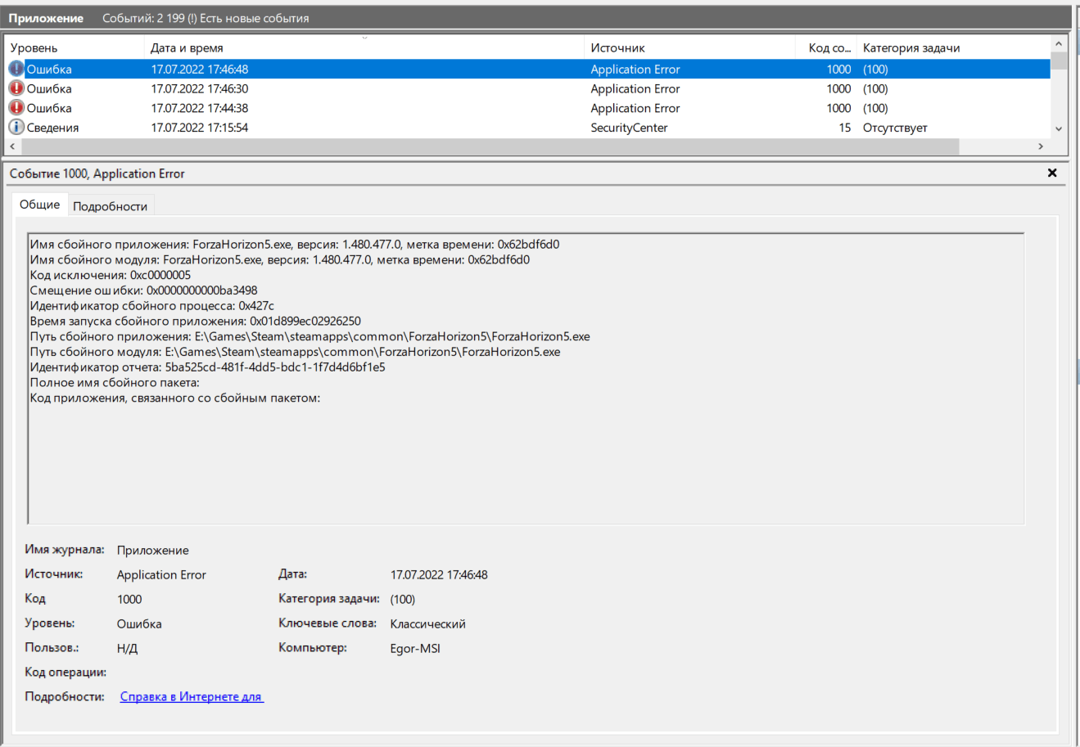Screen dimensions: 1080x747
Task: Sort by Код события column header
Action: pyautogui.click(x=825, y=48)
